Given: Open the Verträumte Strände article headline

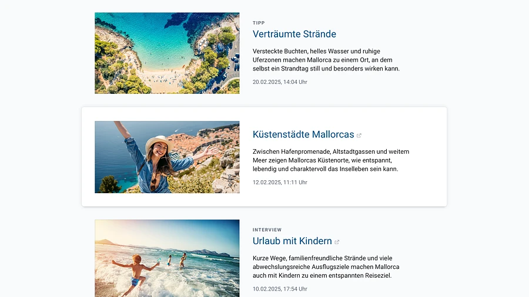Looking at the screenshot, I should tap(294, 34).
